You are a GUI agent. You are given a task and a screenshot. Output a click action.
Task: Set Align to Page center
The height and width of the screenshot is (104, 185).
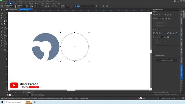pyautogui.click(x=166, y=18)
